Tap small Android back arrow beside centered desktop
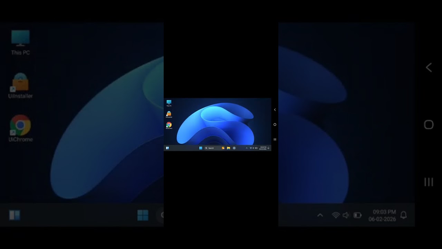 click(275, 110)
